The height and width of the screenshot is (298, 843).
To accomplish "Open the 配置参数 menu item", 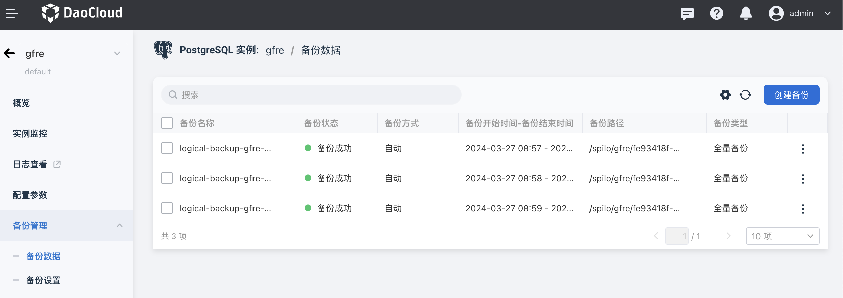I will click(x=30, y=195).
